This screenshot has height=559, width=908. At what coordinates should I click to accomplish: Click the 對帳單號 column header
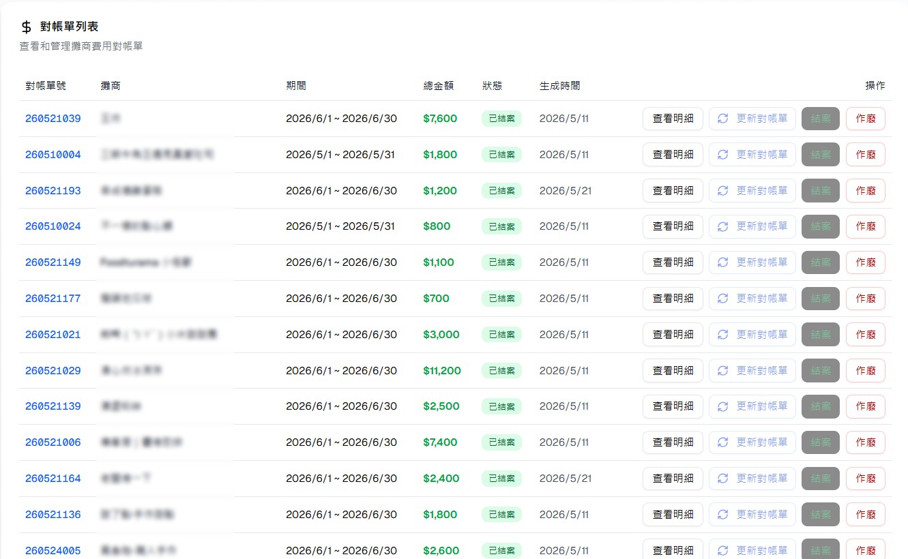tap(46, 86)
